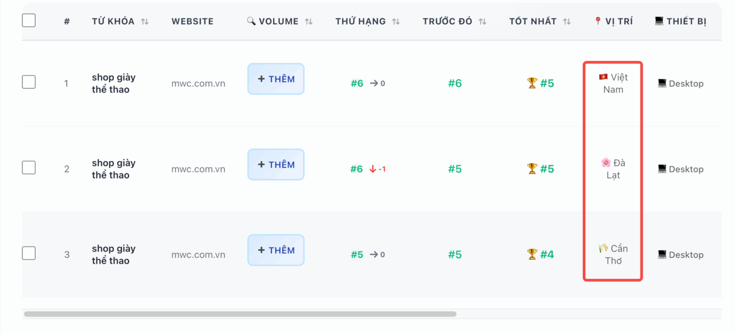Click the Vietnam flag icon in row 1
The image size is (735, 333).
(x=602, y=77)
